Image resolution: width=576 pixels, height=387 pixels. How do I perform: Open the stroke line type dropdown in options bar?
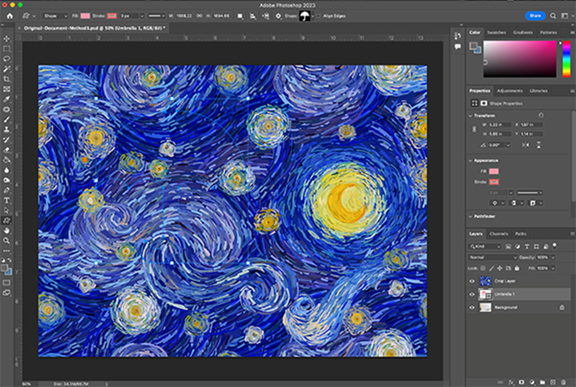156,16
